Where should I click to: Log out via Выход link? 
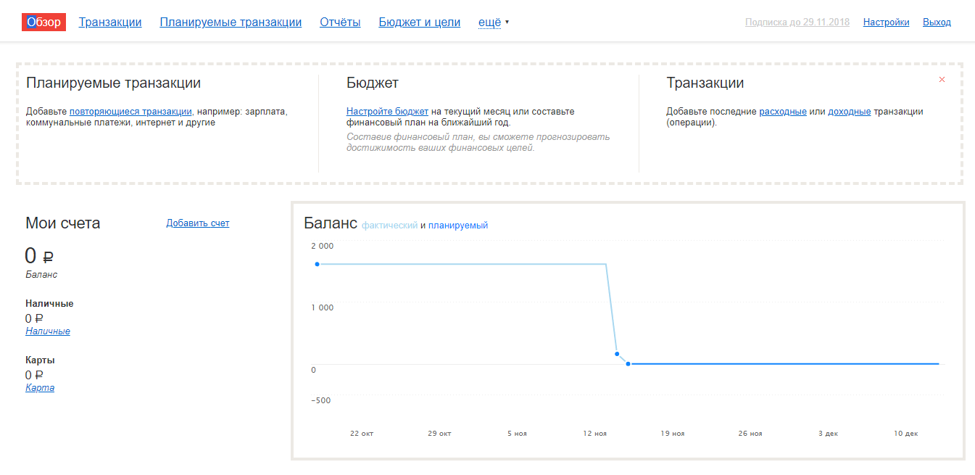[937, 22]
